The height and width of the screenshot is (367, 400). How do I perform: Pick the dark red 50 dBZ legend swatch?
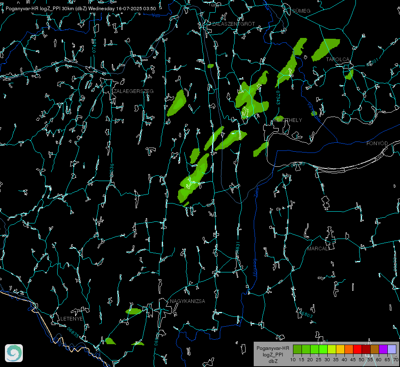366,349
